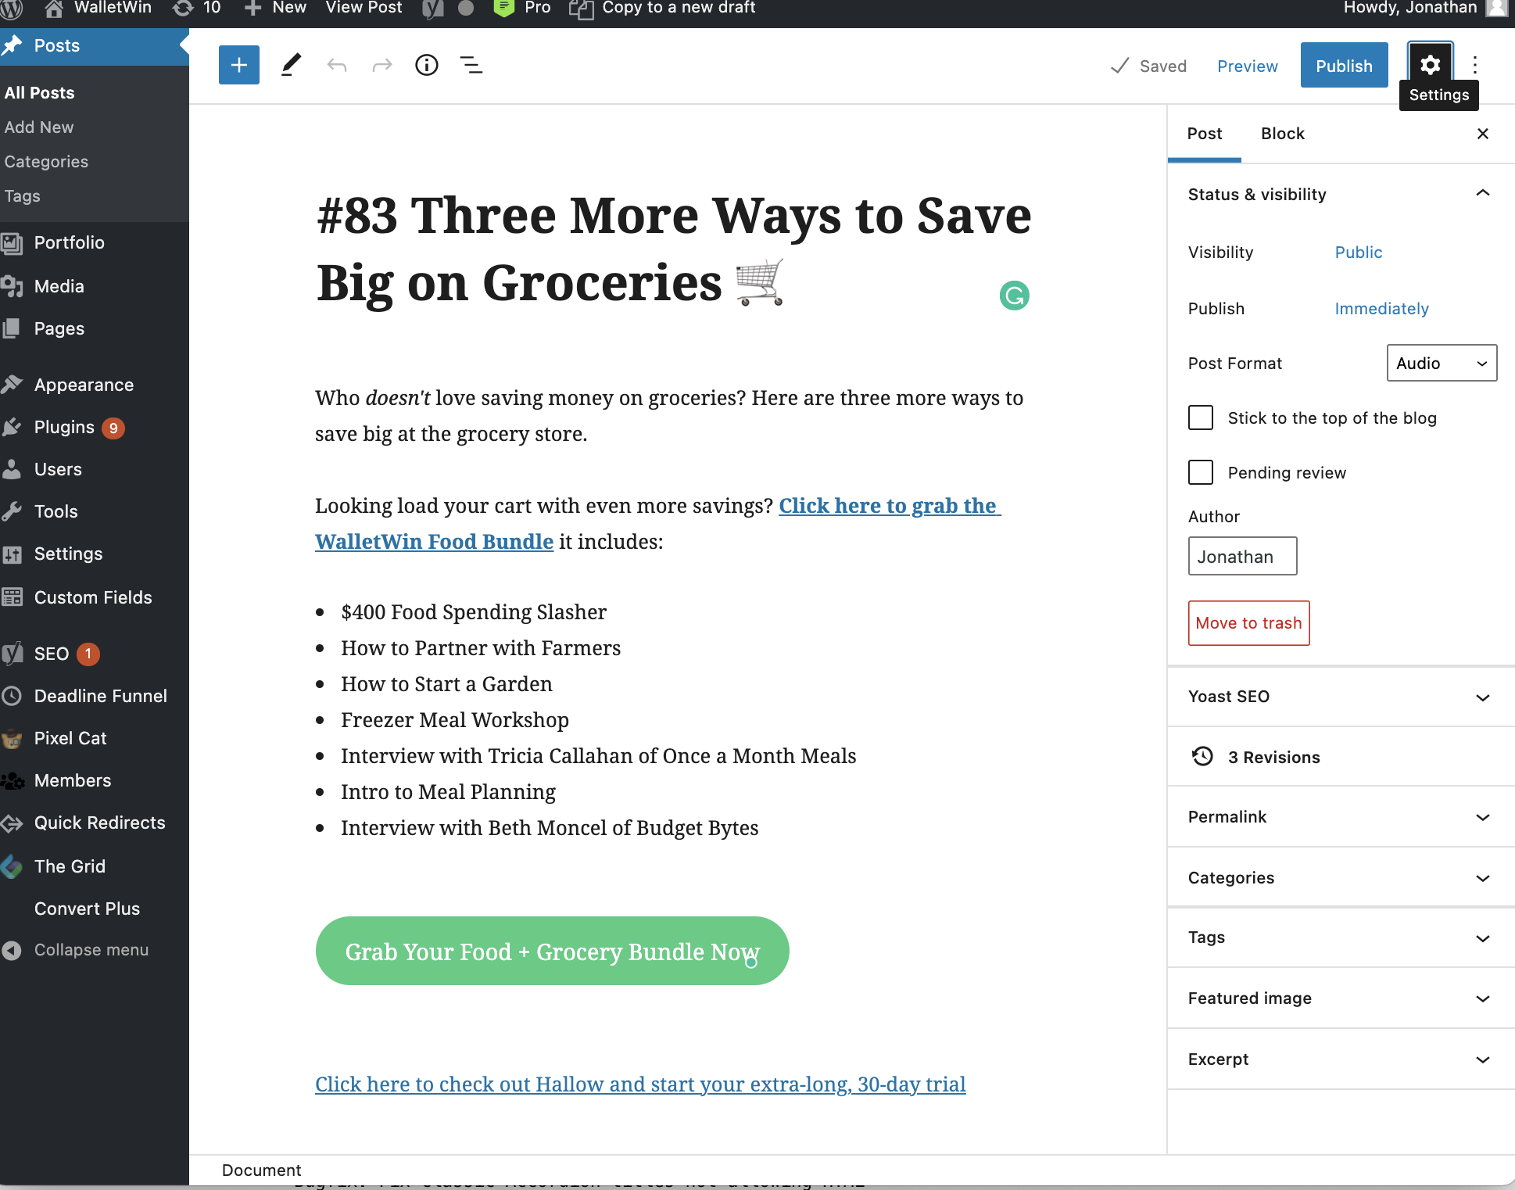This screenshot has height=1190, width=1515.
Task: Click the Move to trash button
Action: [1248, 623]
